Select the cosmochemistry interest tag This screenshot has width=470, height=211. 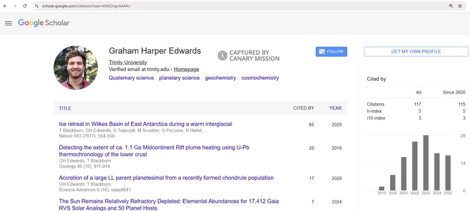pyautogui.click(x=260, y=78)
